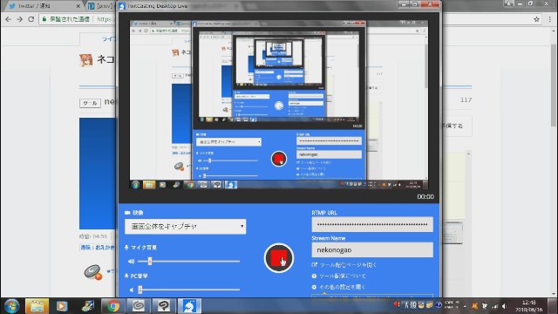Screen dimensions: 558x314
Task: Click the PC音量 volume slider track
Action: pyautogui.click(x=188, y=290)
